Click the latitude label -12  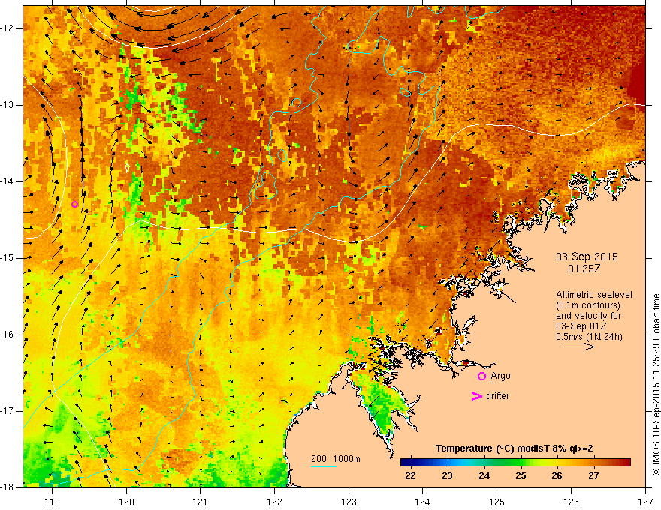click(8, 28)
